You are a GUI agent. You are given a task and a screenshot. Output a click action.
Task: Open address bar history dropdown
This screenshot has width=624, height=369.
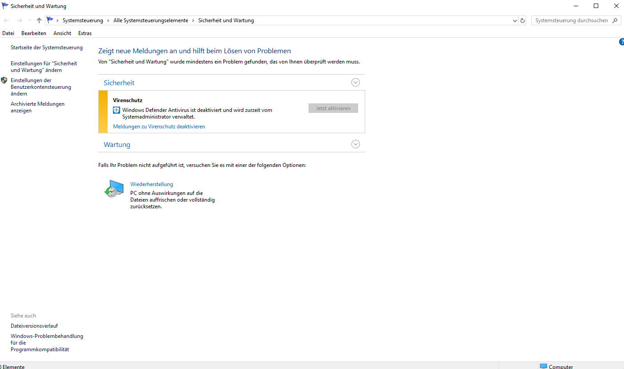[515, 20]
